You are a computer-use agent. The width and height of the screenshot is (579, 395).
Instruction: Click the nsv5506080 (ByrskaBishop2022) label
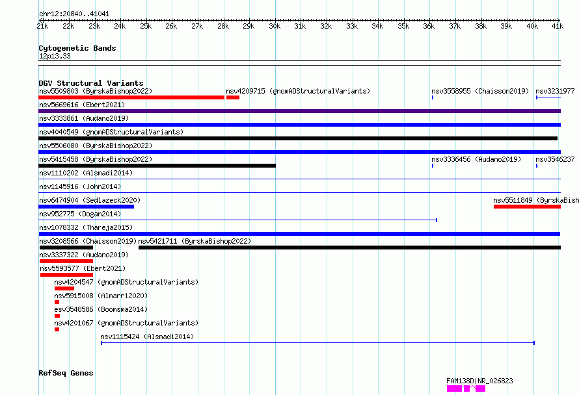point(96,146)
